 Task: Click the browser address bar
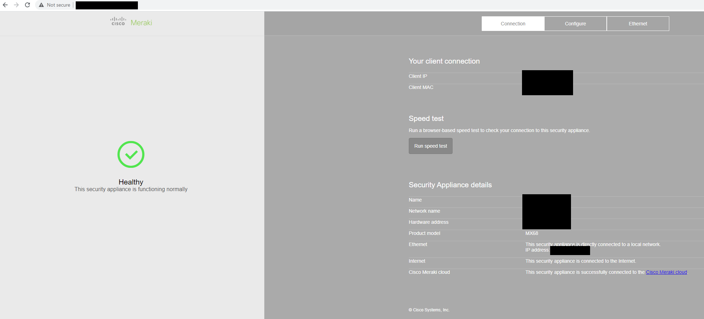coord(106,5)
